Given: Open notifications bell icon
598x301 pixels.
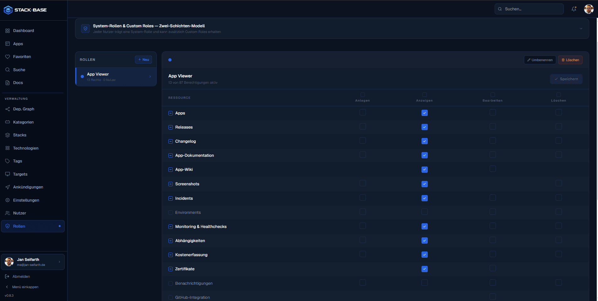Looking at the screenshot, I should coord(574,9).
